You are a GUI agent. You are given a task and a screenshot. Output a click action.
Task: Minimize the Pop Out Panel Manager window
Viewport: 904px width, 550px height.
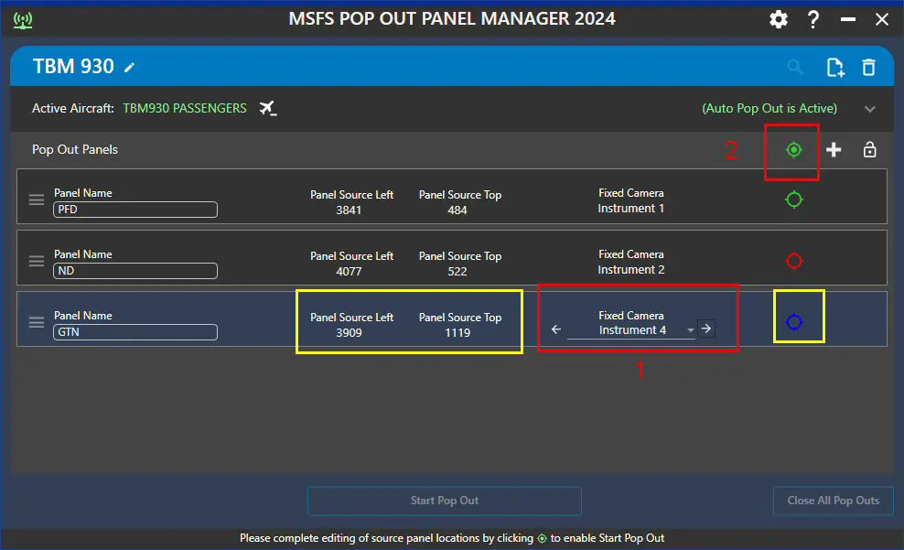point(847,19)
